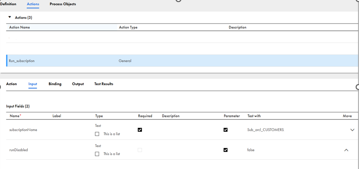This screenshot has height=169, width=359.
Task: Click the Type Text for runDisabled
Action: click(x=98, y=145)
